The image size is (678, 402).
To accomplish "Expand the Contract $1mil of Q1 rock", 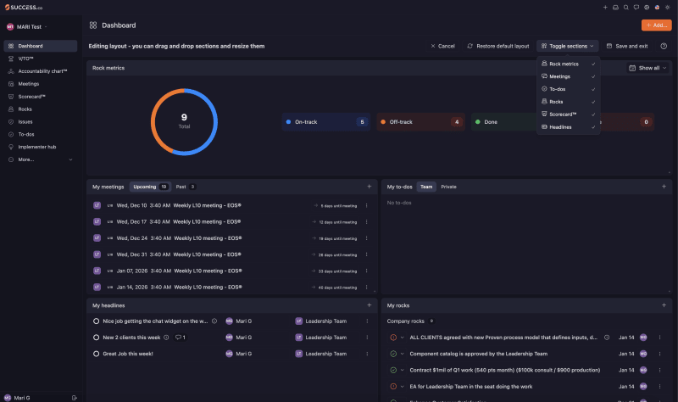I will pyautogui.click(x=402, y=370).
